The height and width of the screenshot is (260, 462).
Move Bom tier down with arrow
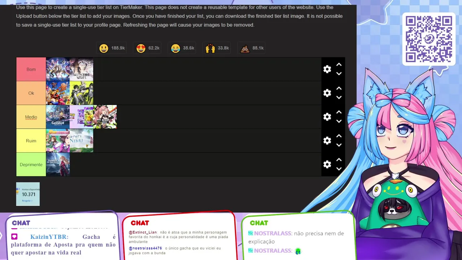(339, 74)
